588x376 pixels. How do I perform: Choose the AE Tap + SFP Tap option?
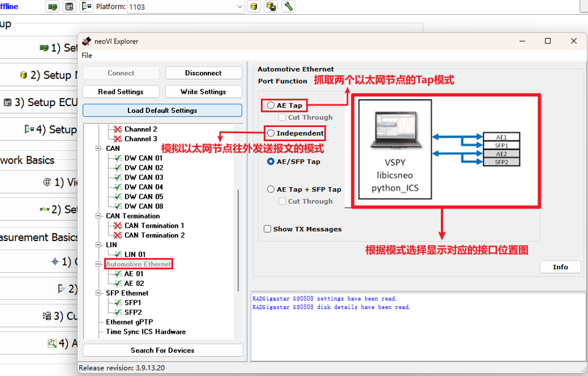click(271, 190)
